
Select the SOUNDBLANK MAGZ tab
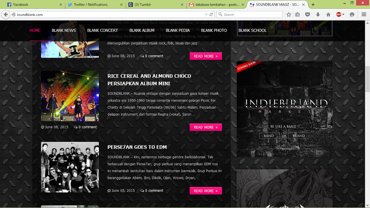coord(277,4)
